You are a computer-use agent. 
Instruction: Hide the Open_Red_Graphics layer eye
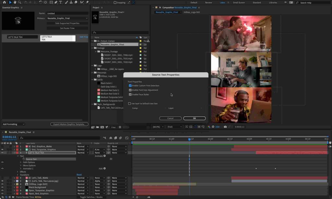[x=2, y=193]
